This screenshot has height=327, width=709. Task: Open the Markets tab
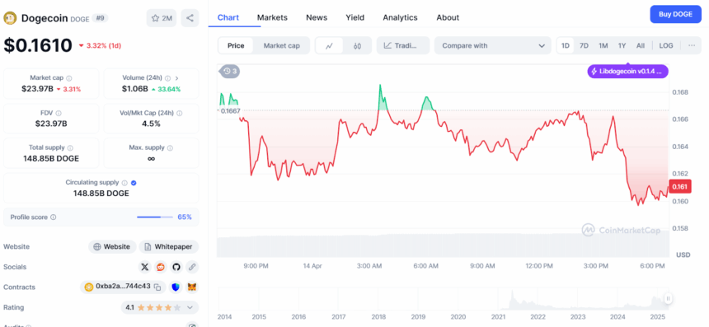[x=272, y=17]
